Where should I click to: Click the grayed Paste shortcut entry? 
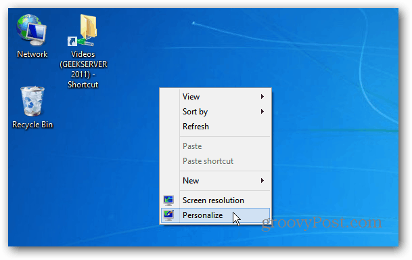click(x=215, y=161)
